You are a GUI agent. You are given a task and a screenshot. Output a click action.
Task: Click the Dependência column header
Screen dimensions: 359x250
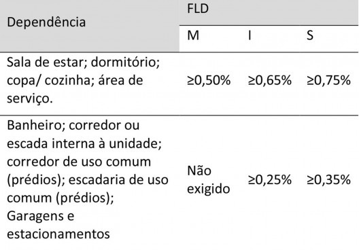[x=46, y=22]
